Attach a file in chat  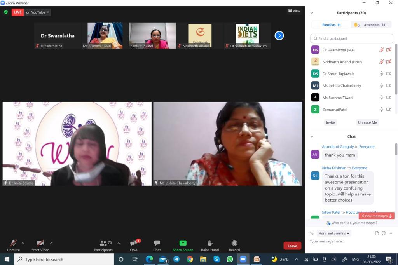[377, 233]
